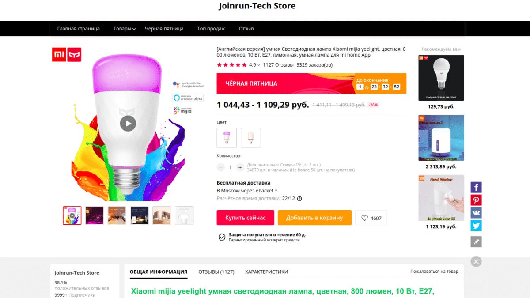Share the product on VK
Viewport: 530px width, 298px height.
[476, 213]
